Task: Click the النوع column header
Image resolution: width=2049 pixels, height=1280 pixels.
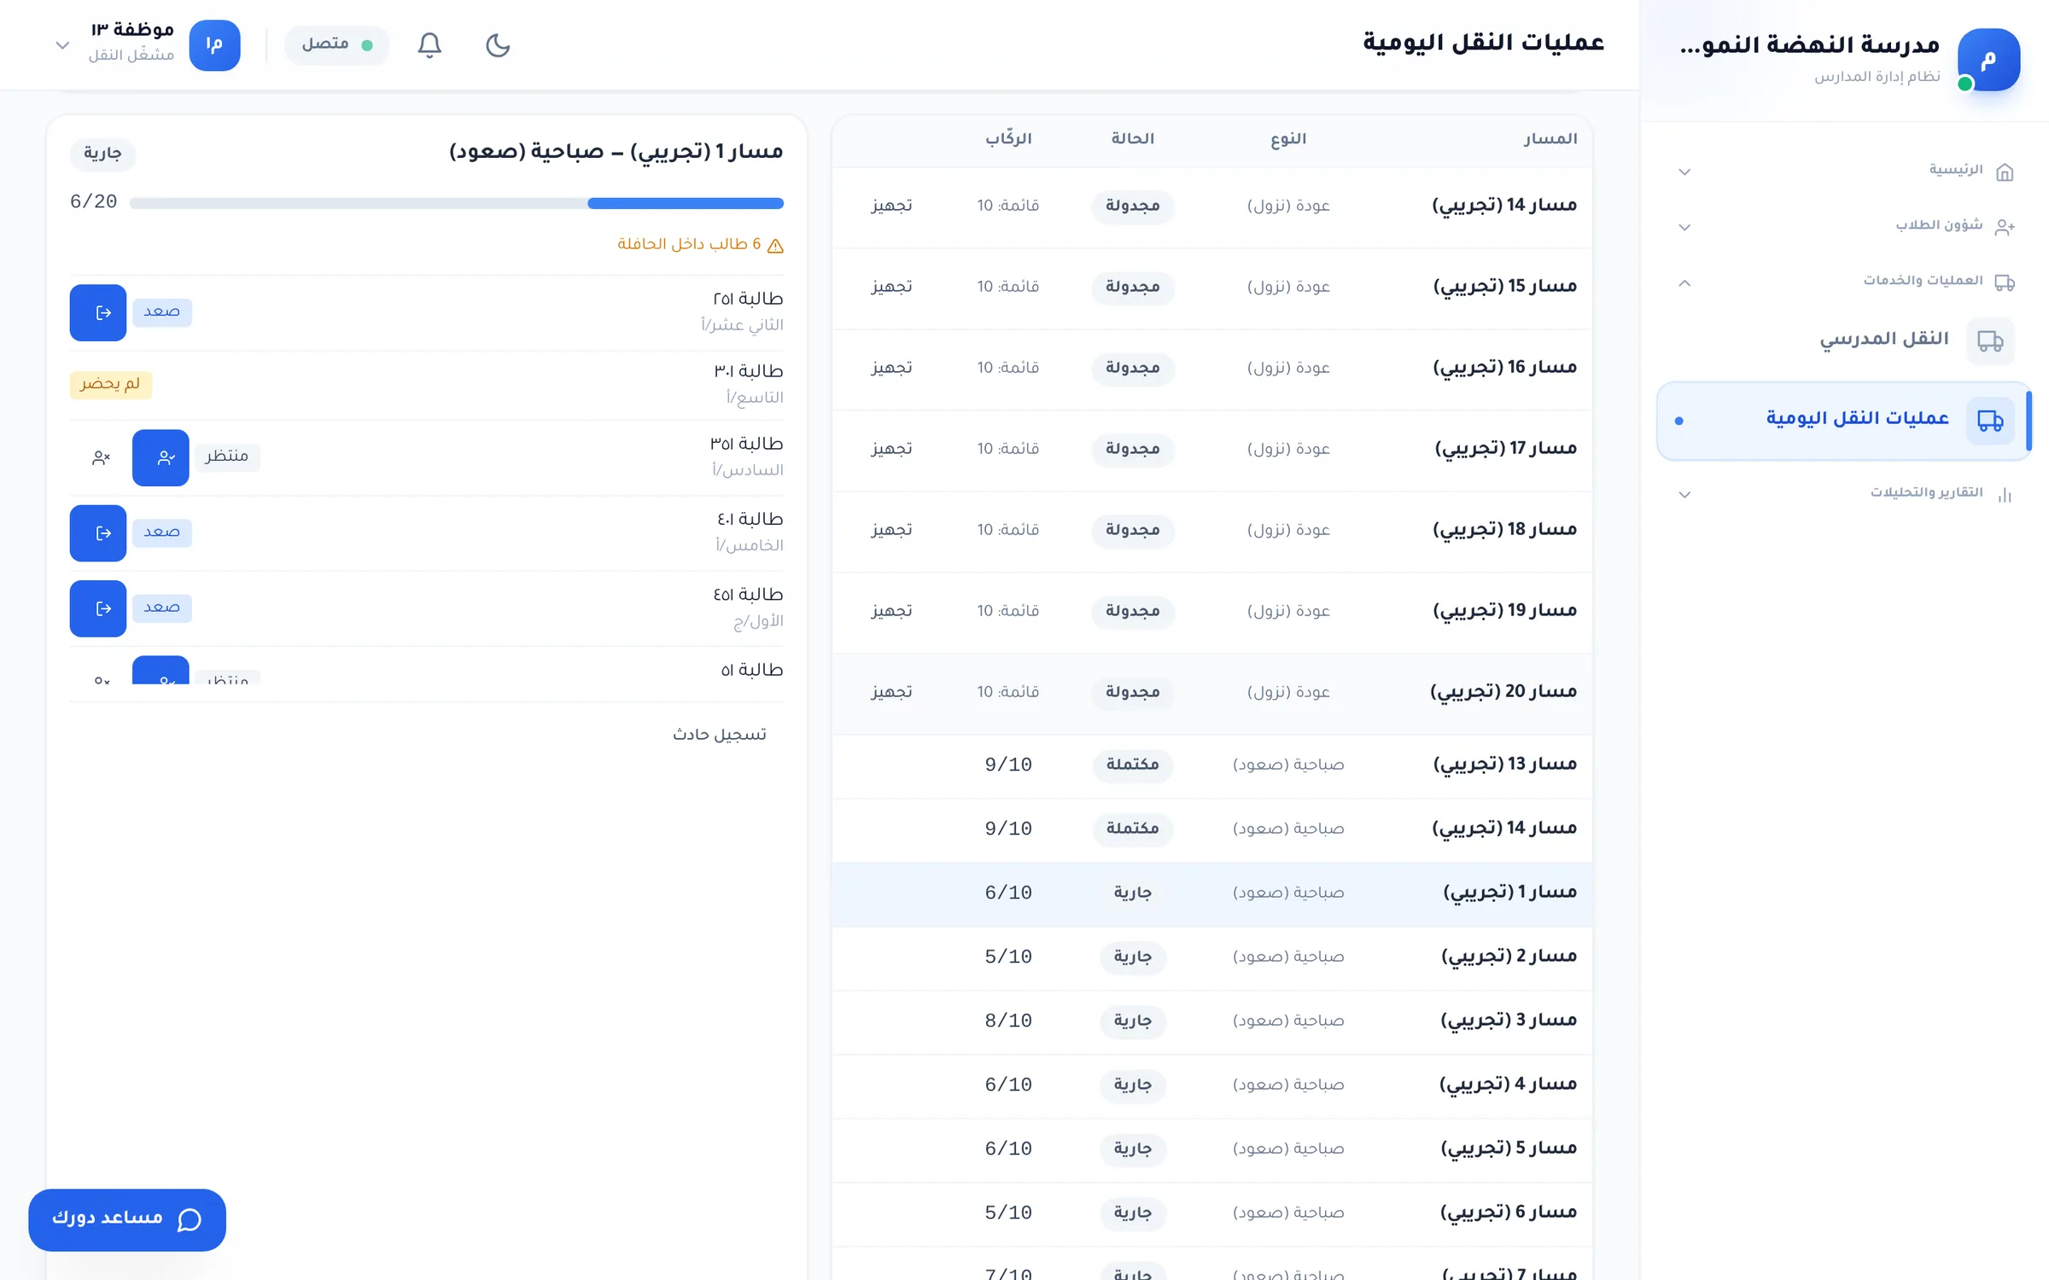Action: pos(1288,139)
